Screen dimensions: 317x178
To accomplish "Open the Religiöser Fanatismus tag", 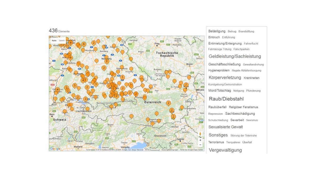I will tap(243, 107).
